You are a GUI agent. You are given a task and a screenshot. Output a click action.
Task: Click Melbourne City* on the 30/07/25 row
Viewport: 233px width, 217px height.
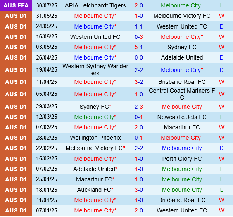click(x=182, y=5)
